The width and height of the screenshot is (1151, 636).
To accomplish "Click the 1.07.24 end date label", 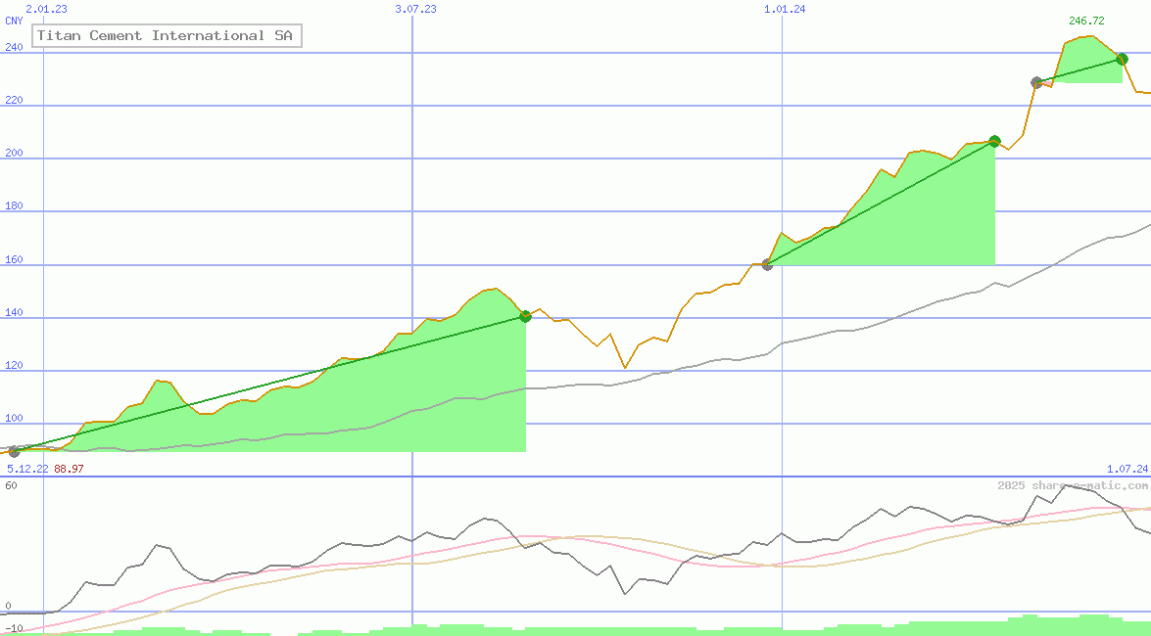I will 1127,470.
